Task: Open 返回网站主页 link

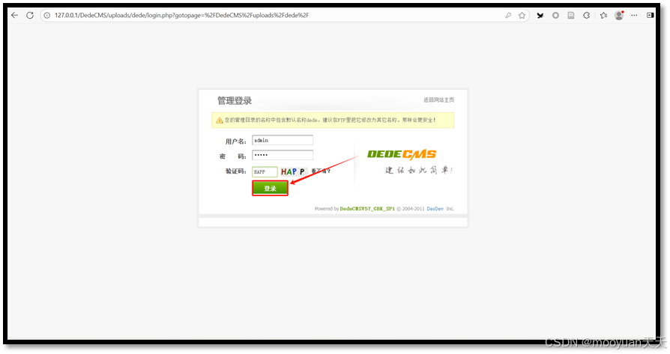Action: point(439,100)
